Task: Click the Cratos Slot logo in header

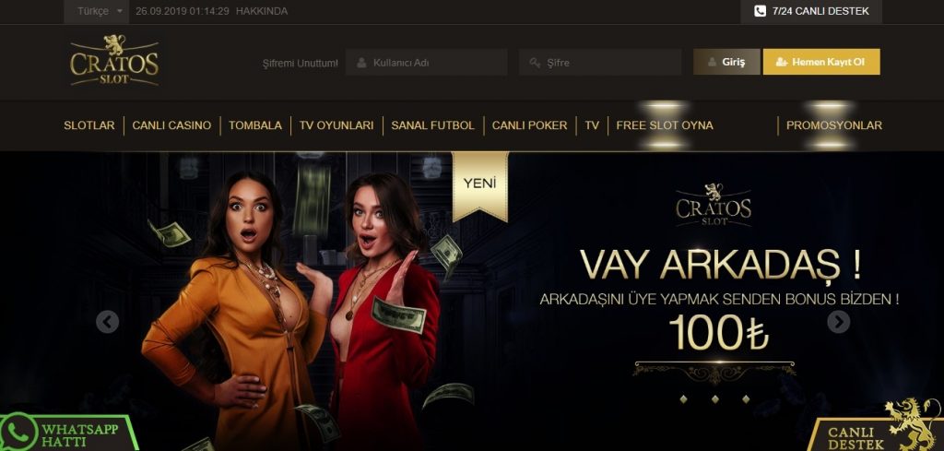Action: click(x=114, y=60)
